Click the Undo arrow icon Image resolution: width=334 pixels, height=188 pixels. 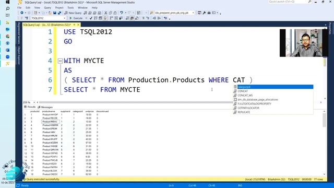pyautogui.click(x=122, y=13)
